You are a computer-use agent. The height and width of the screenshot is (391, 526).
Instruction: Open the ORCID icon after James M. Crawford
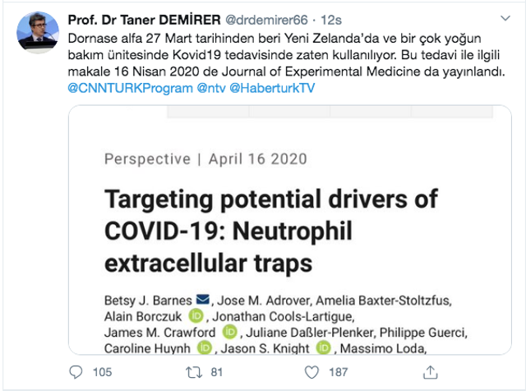coord(231,332)
